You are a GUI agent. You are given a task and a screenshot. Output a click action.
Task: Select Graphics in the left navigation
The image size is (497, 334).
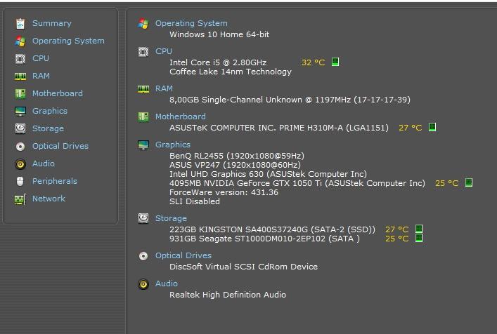pos(49,111)
